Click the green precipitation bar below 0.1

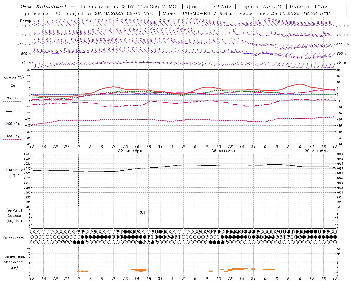141,228
